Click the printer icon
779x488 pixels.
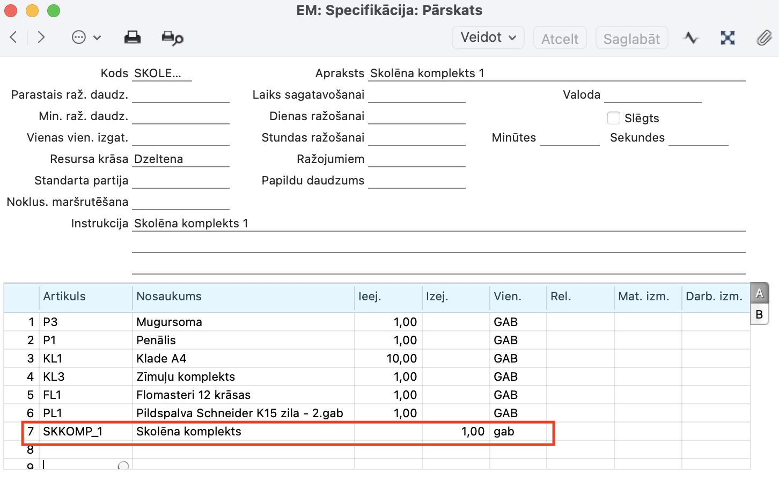[x=132, y=38]
